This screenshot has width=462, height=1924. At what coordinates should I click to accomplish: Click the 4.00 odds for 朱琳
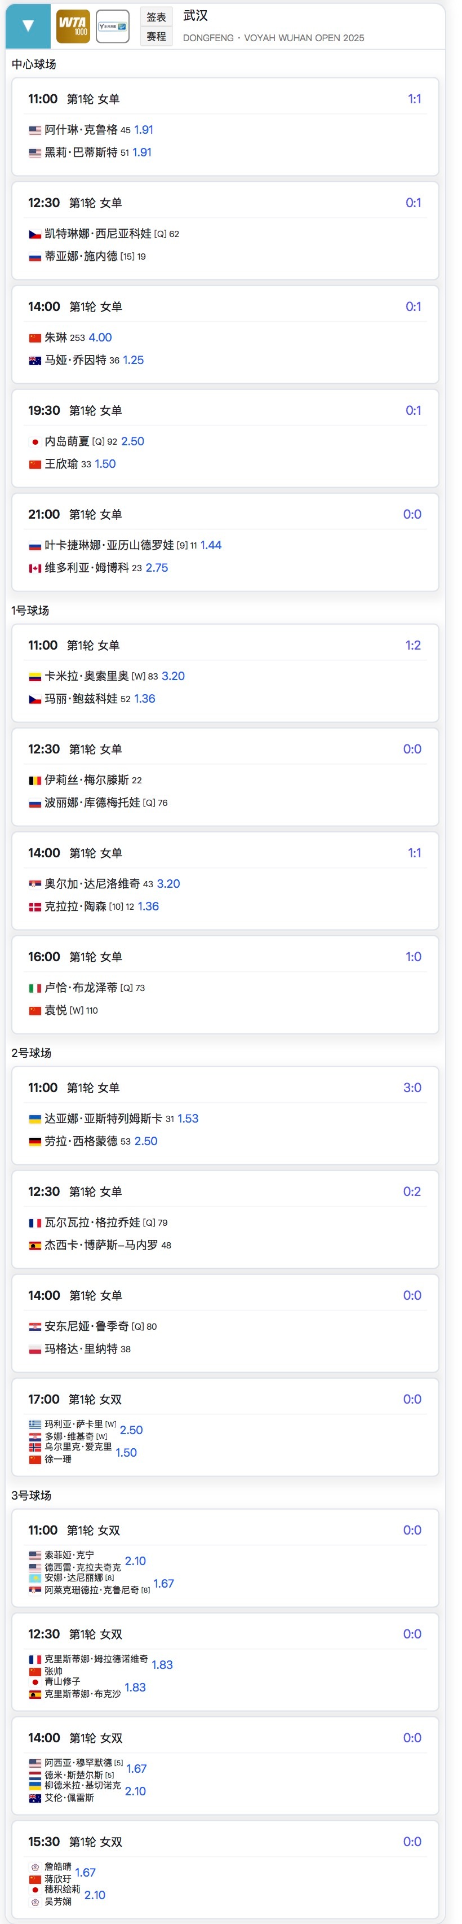coord(101,338)
